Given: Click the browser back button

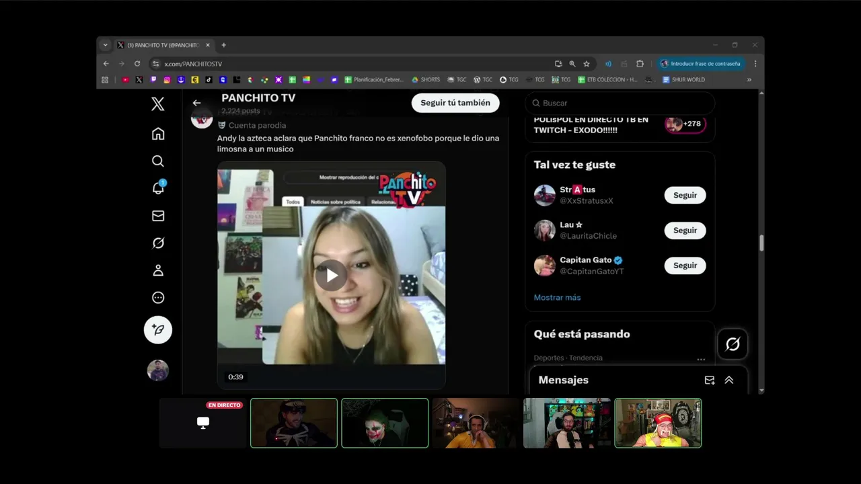Looking at the screenshot, I should coord(106,64).
